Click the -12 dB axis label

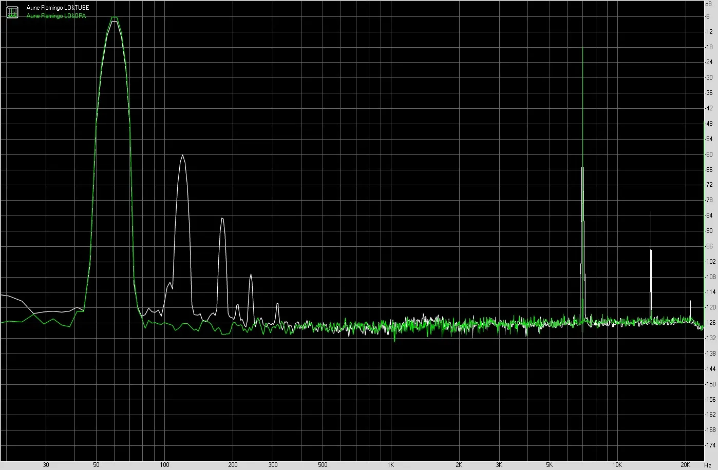(709, 32)
